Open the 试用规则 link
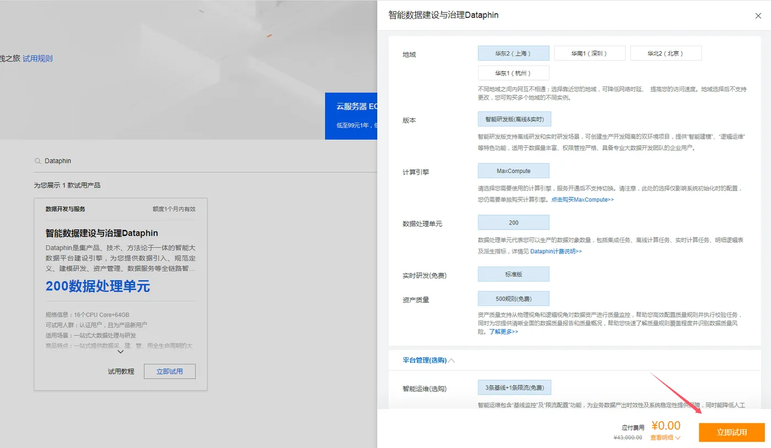The image size is (771, 448). coord(38,58)
